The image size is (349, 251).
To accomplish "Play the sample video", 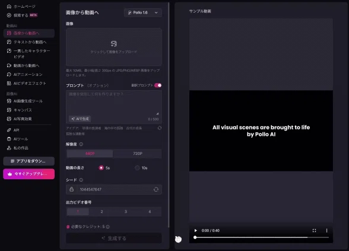I will click(x=195, y=230).
